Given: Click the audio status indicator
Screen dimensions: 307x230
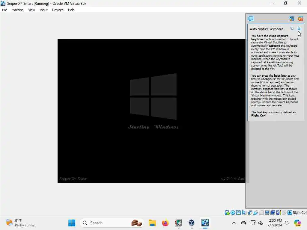Looking at the screenshot, I should [244, 213].
